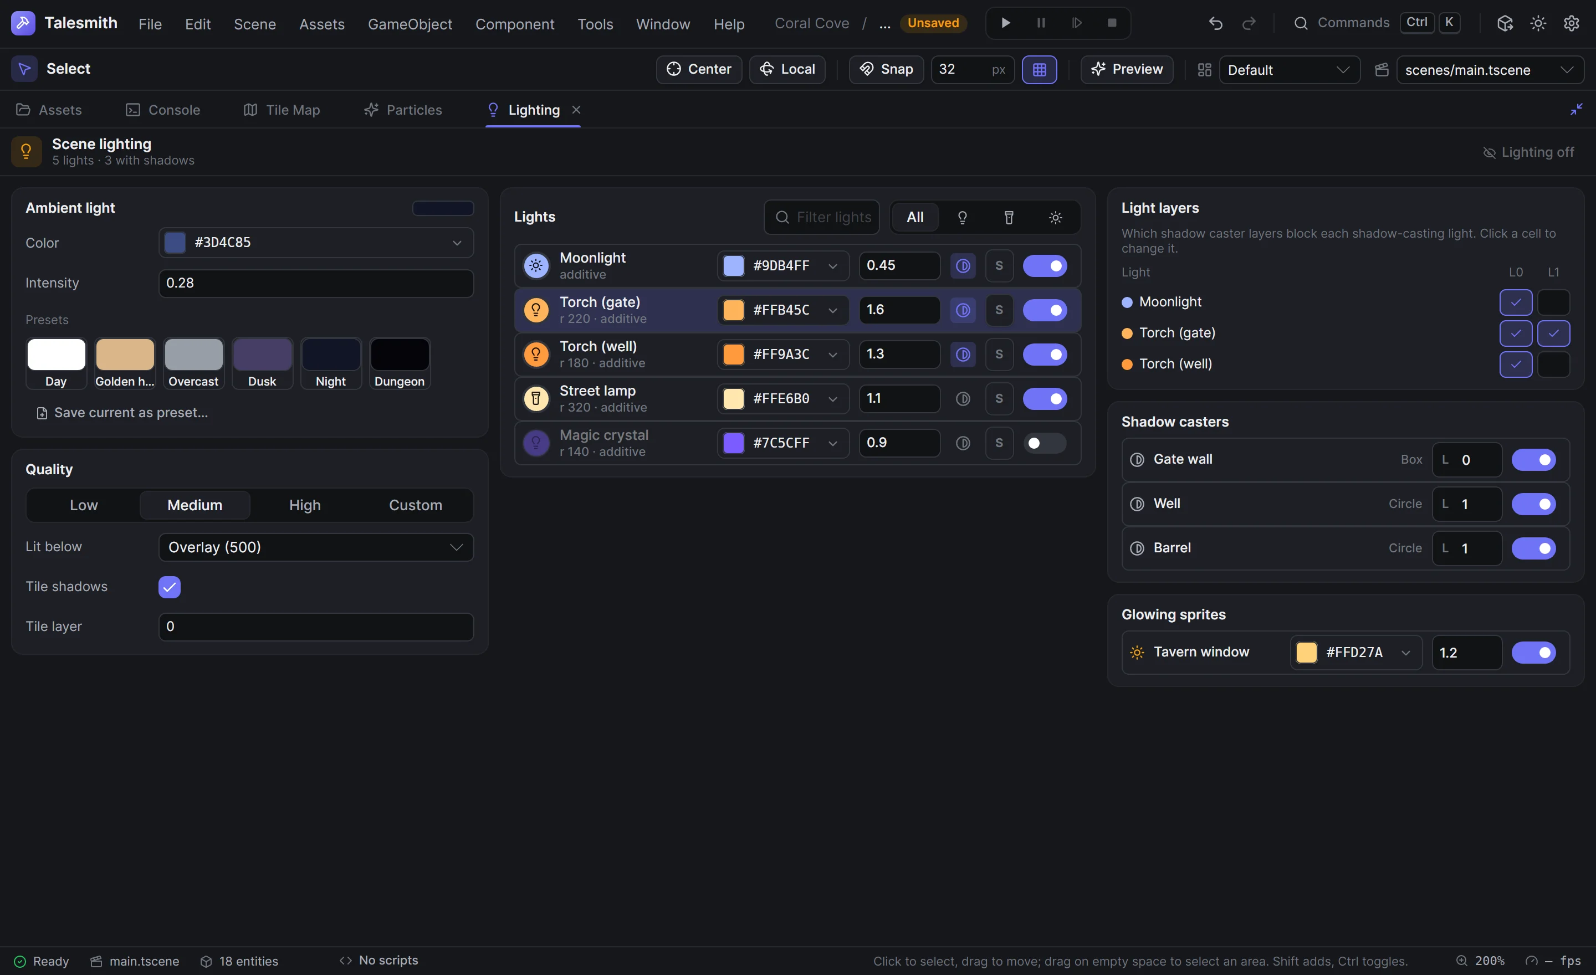
Task: Open the Component menu
Action: click(x=515, y=24)
